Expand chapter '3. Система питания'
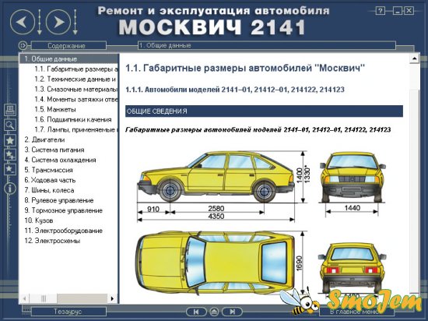 click(54, 150)
